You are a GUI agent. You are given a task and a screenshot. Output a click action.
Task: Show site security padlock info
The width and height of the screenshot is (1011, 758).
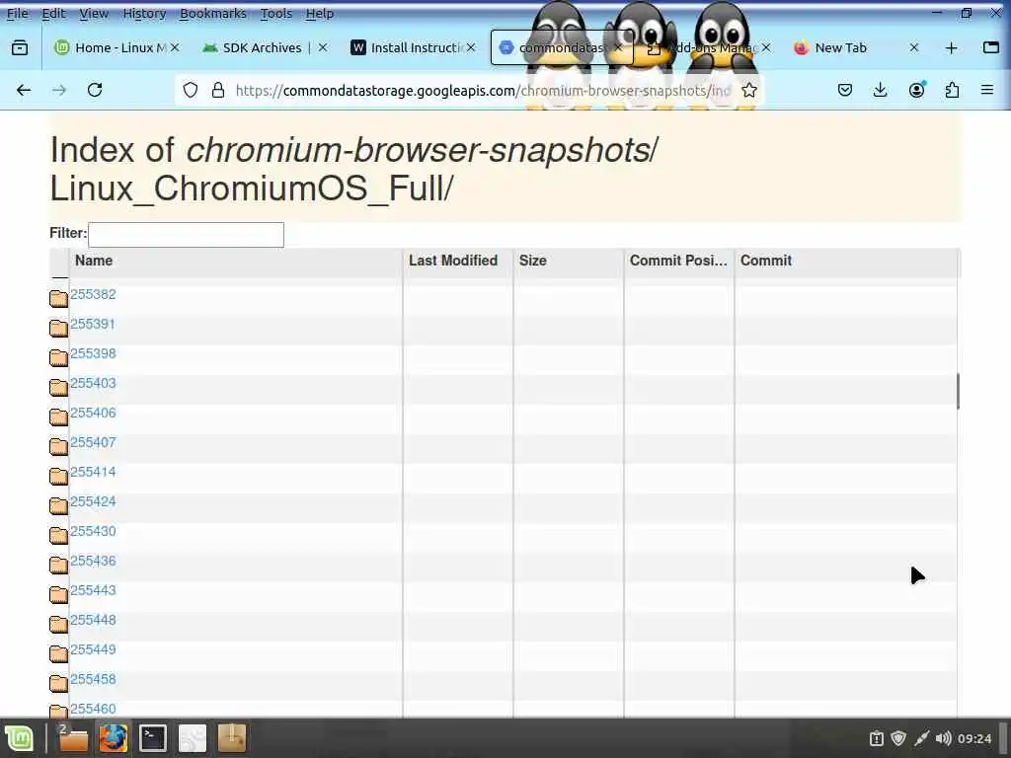pos(218,90)
